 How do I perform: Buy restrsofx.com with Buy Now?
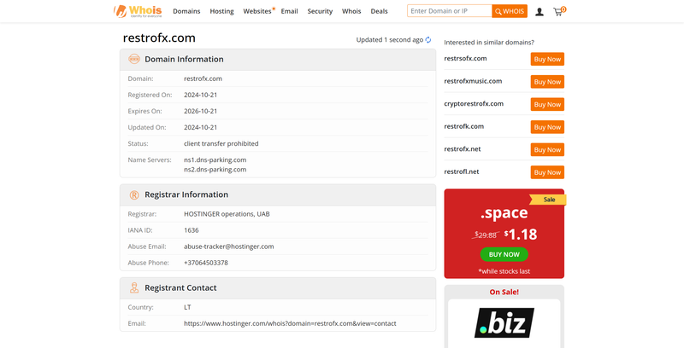click(547, 59)
